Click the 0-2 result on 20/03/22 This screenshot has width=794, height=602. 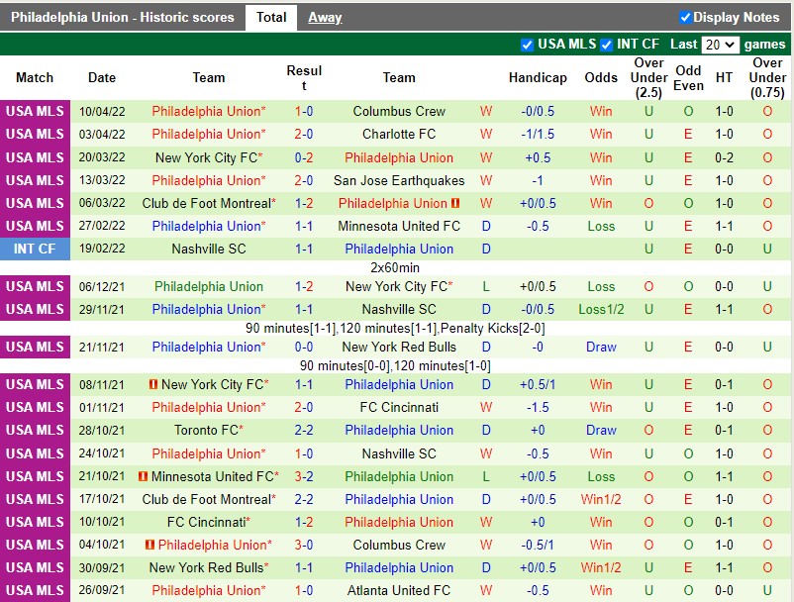pyautogui.click(x=304, y=158)
